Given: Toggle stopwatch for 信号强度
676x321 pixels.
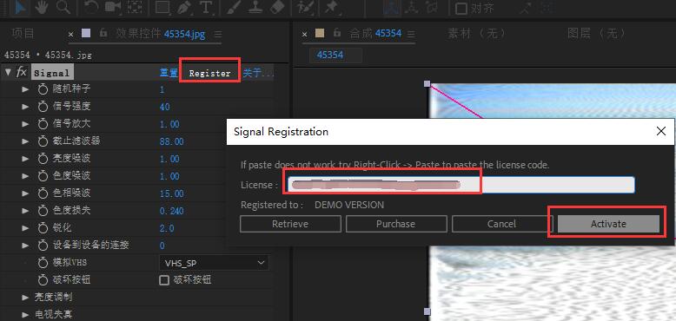Looking at the screenshot, I should pyautogui.click(x=43, y=107).
